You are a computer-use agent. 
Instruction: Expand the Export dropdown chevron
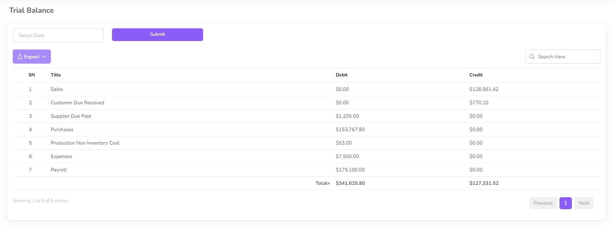44,57
